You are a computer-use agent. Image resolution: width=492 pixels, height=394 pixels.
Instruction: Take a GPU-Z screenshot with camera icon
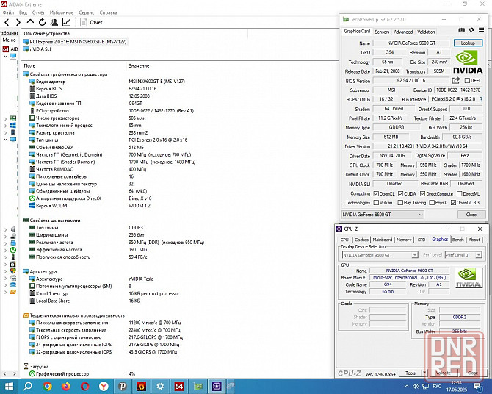click(461, 30)
